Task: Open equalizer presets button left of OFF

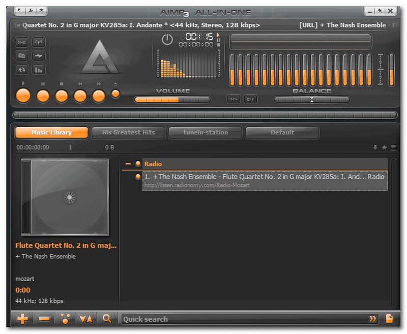Action: 234,99
